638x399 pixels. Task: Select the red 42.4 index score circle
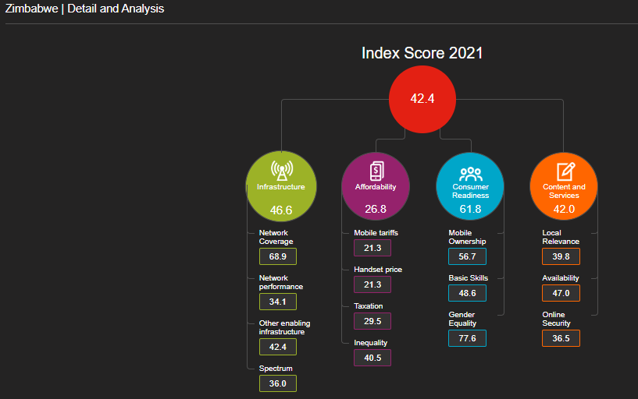[x=422, y=99]
